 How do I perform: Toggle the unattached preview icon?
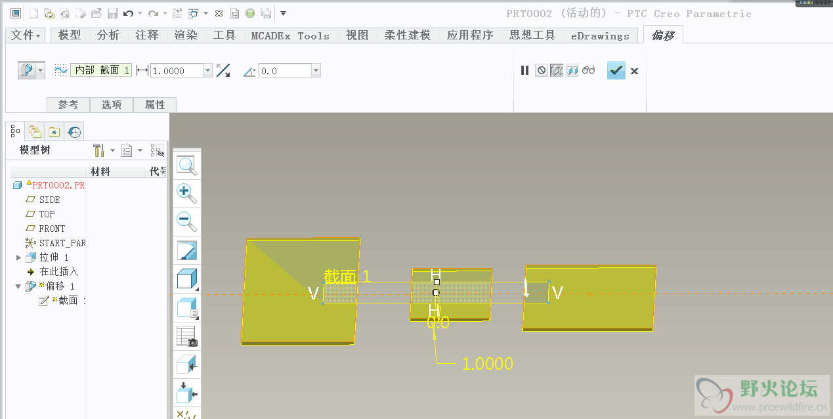tap(557, 70)
